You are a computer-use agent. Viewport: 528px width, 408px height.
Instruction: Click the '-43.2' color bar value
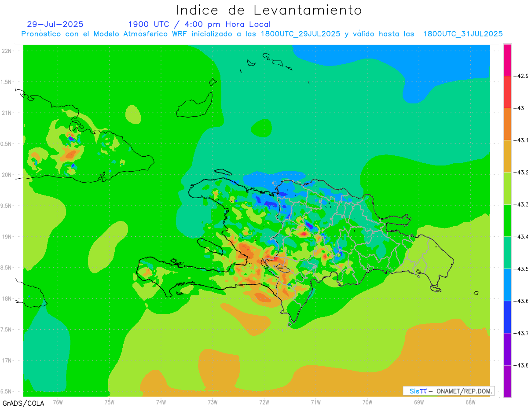(521, 173)
